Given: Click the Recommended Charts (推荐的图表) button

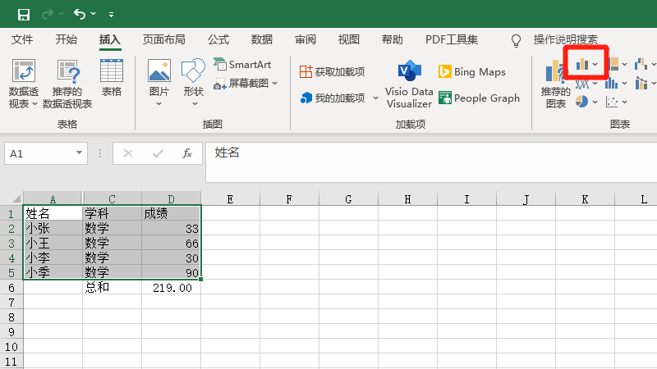Looking at the screenshot, I should coord(556,84).
